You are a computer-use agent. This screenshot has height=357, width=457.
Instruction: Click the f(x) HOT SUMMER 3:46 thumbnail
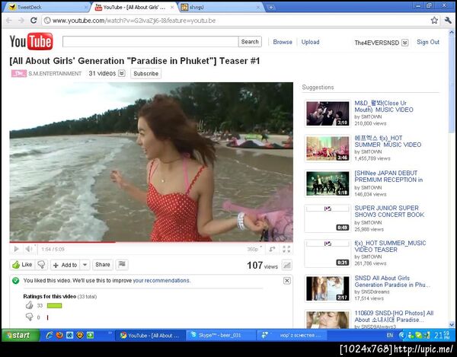tap(328, 148)
